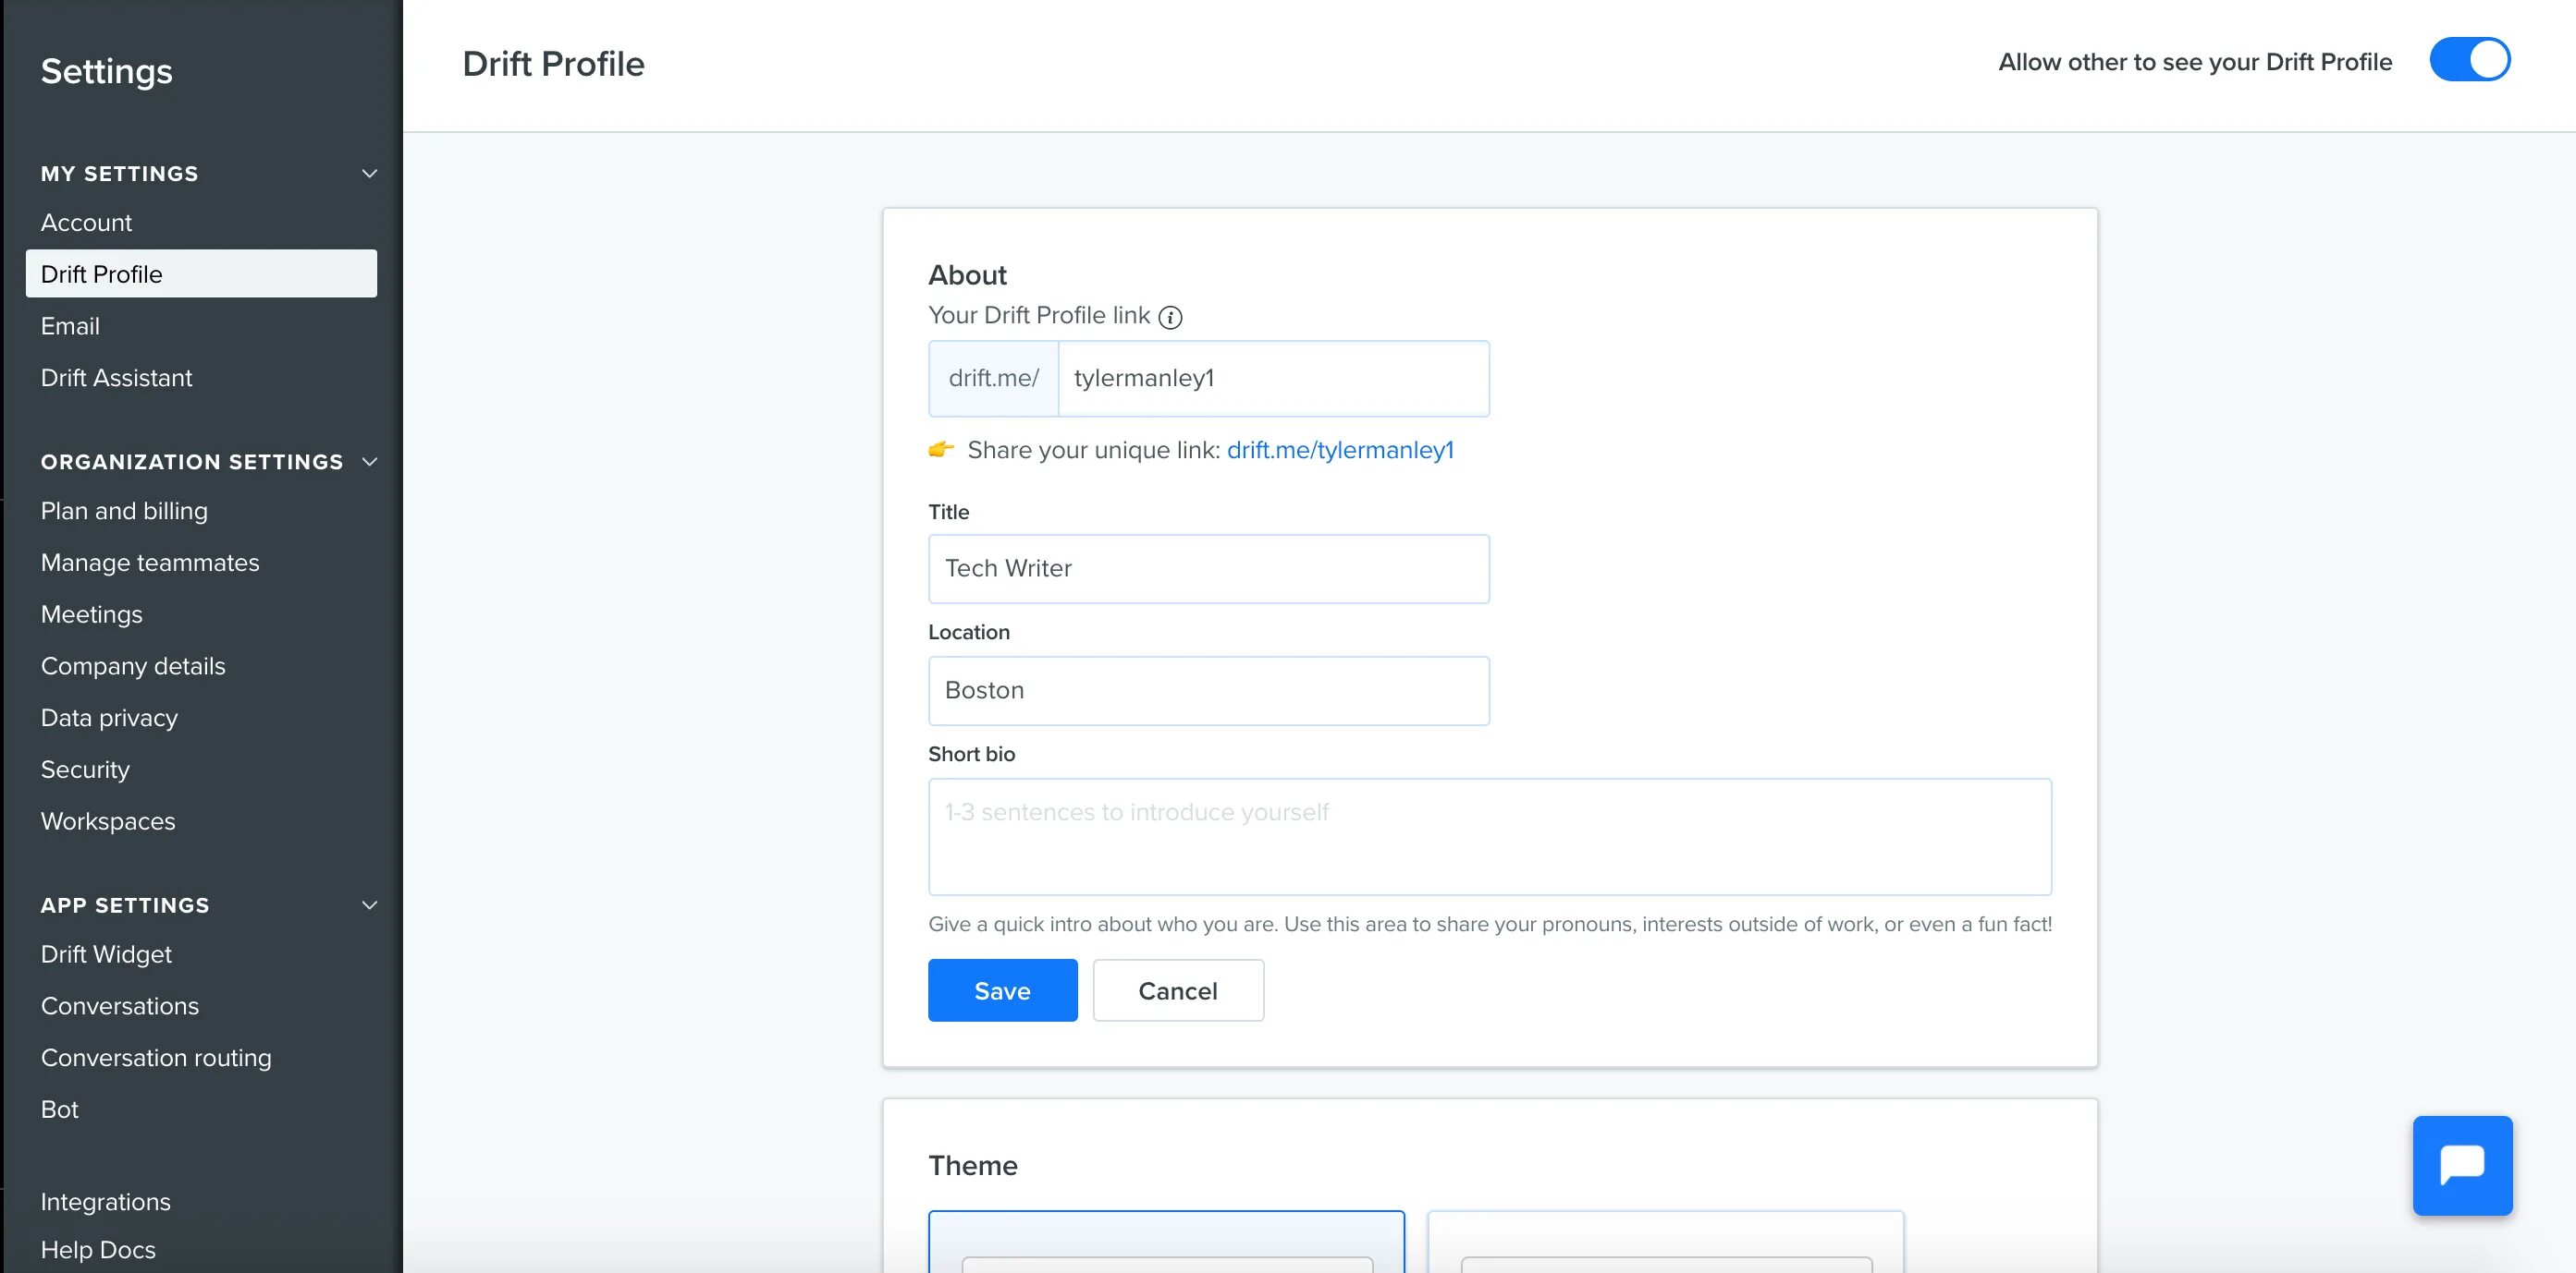This screenshot has width=2576, height=1273.
Task: Toggle Allow others to see Drift Profile
Action: tap(2469, 60)
